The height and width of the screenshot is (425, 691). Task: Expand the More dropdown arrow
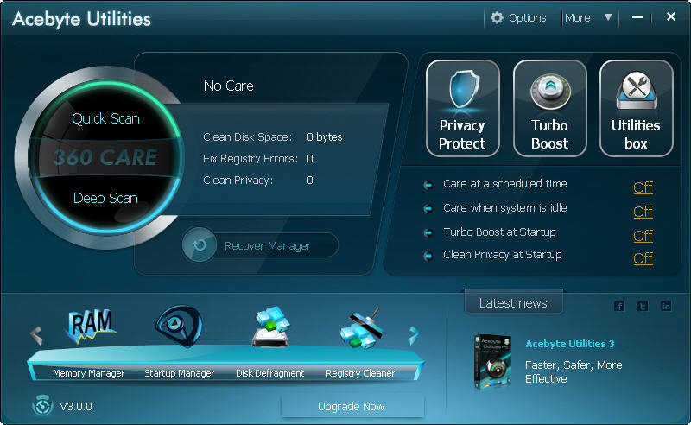(608, 17)
